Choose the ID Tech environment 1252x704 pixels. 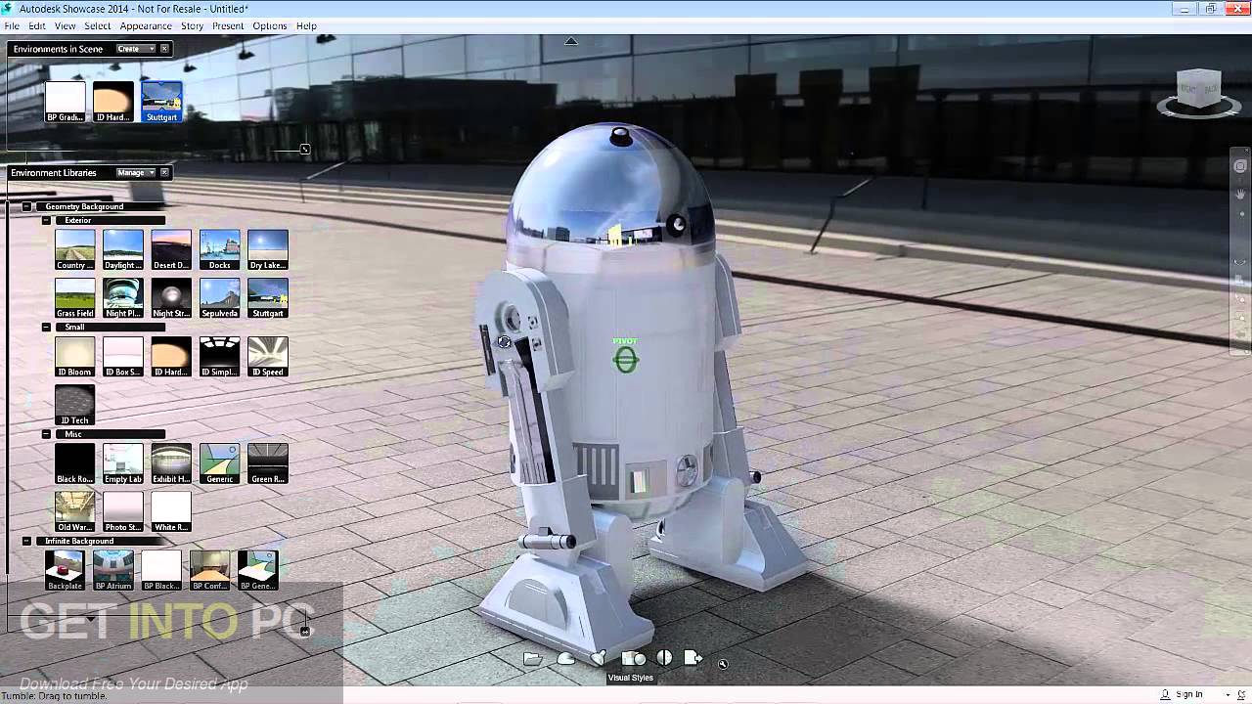(x=75, y=405)
